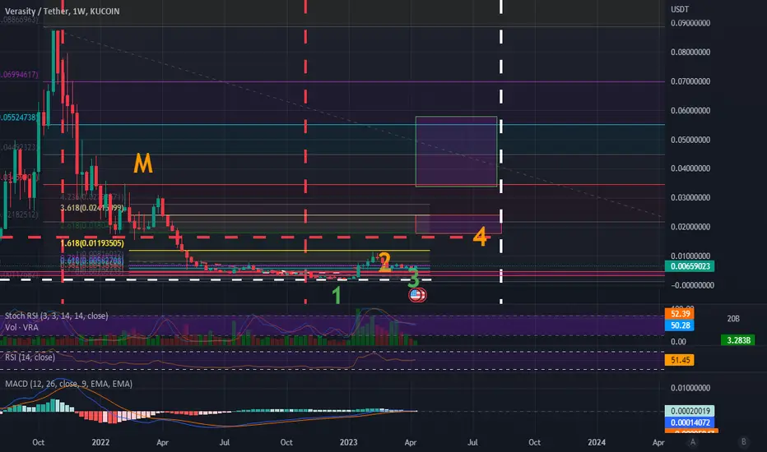Click the green 3.283B volume tag
The height and width of the screenshot is (452, 767).
(737, 340)
